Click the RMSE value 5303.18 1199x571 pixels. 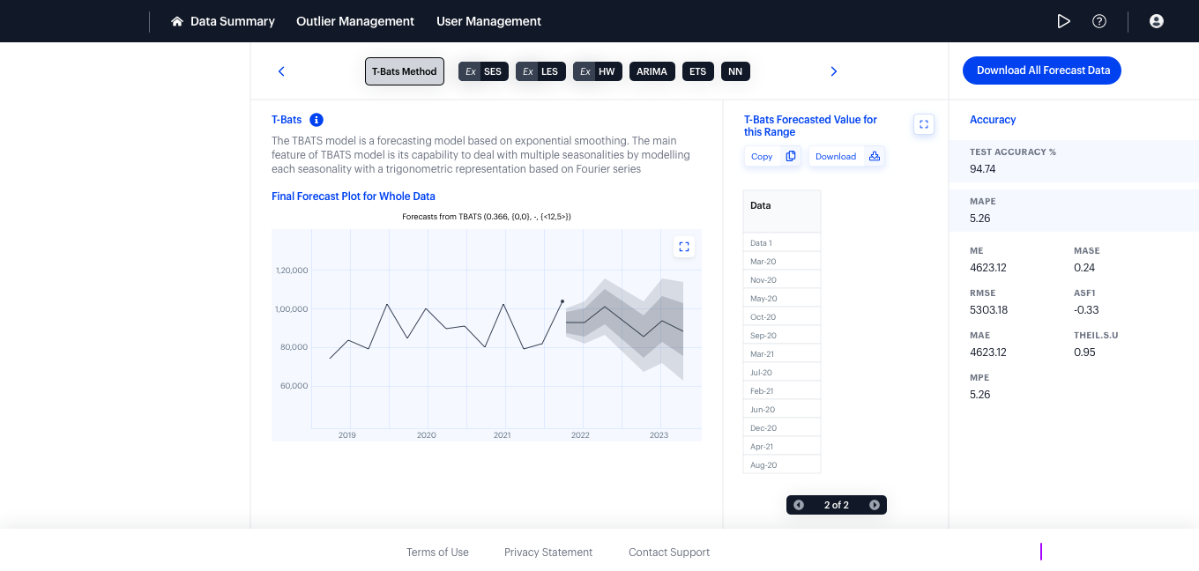click(988, 310)
